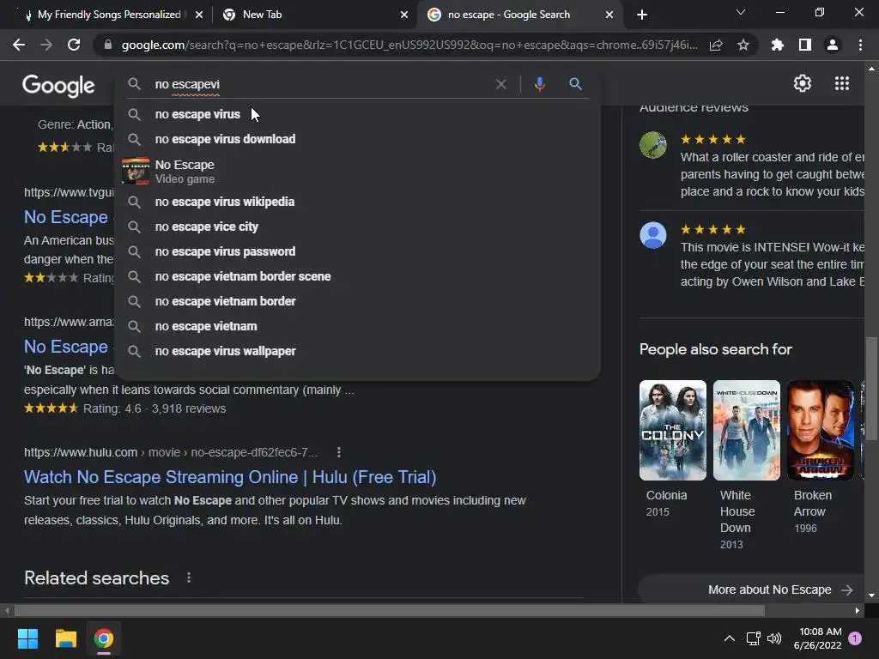Click into the Google search input field
The width and height of the screenshot is (879, 659).
[319, 84]
